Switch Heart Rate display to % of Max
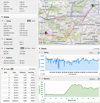100x103 pixels. (28, 48)
